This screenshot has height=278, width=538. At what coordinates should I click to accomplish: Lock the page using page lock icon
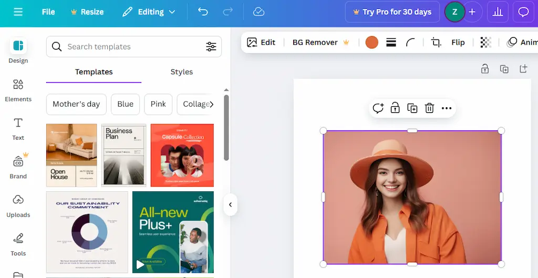pos(485,69)
